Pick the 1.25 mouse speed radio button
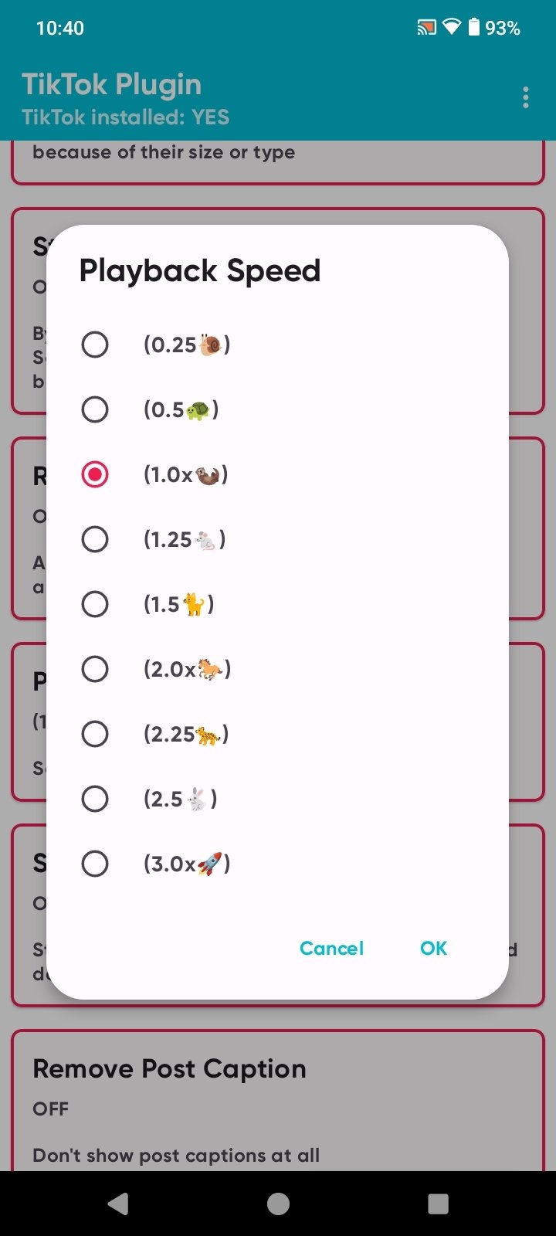This screenshot has width=556, height=1236. pyautogui.click(x=95, y=539)
